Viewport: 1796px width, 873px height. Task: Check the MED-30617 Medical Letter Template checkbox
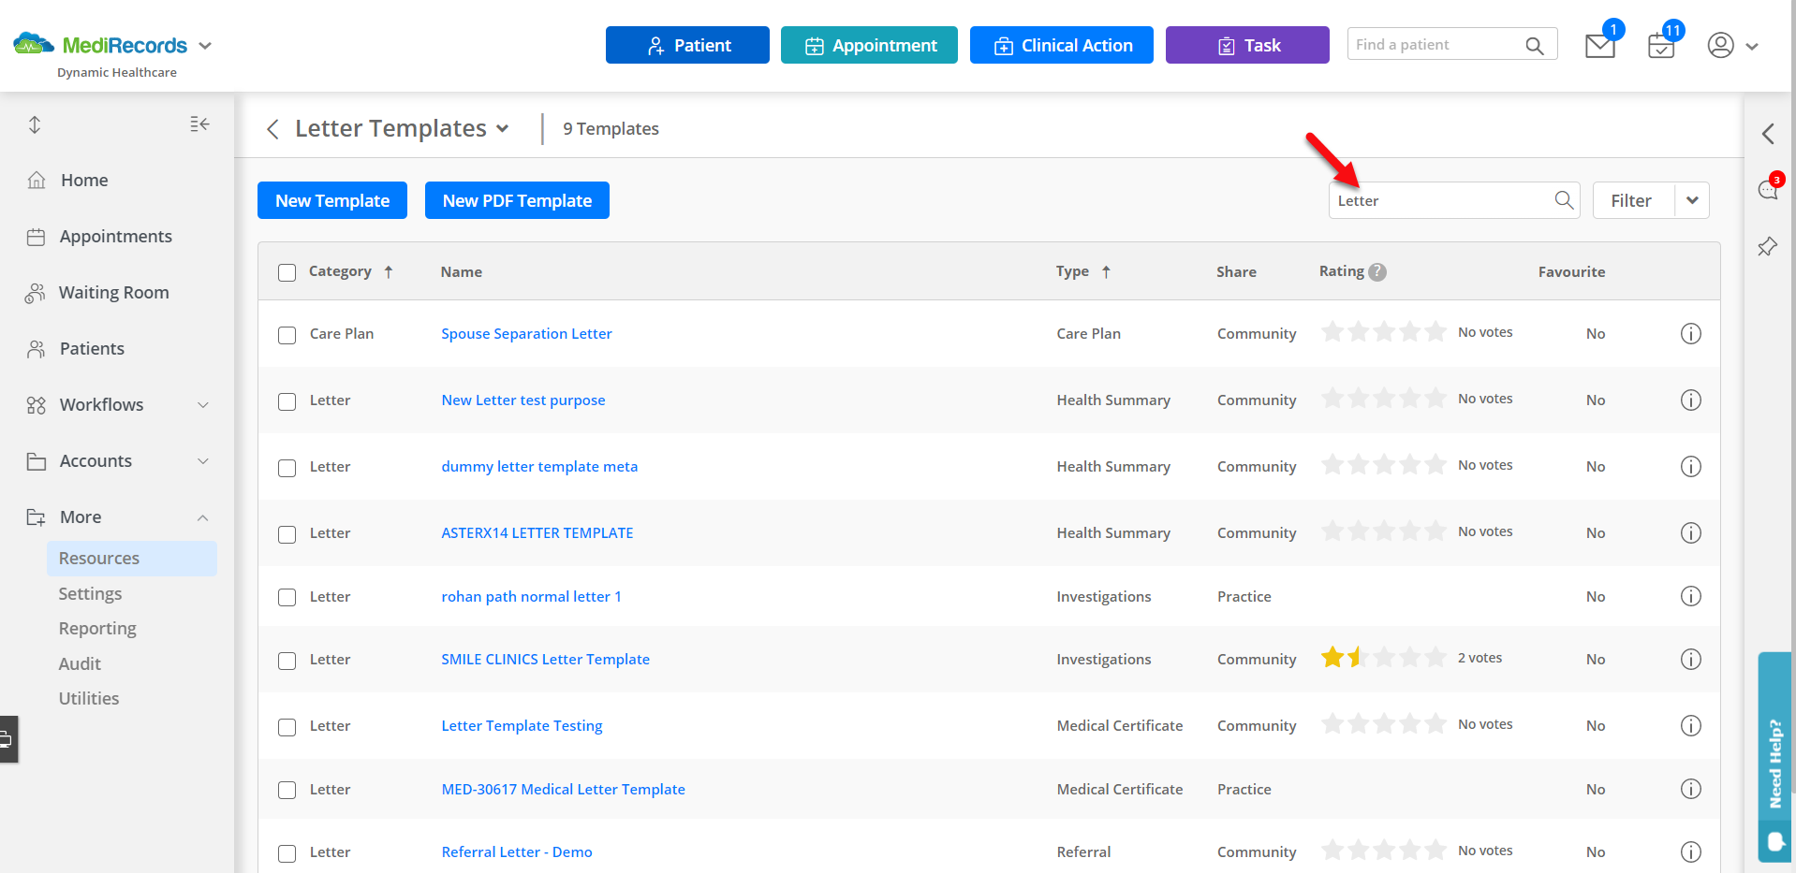(287, 790)
